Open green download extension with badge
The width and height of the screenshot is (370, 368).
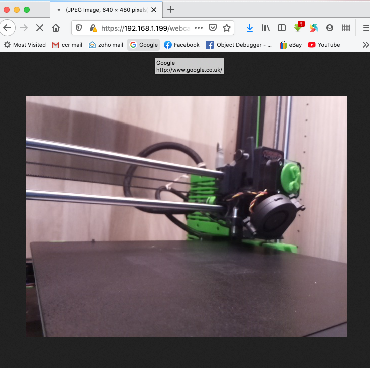click(x=299, y=27)
